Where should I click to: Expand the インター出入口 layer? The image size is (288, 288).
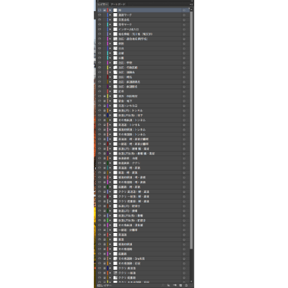[x=110, y=29]
